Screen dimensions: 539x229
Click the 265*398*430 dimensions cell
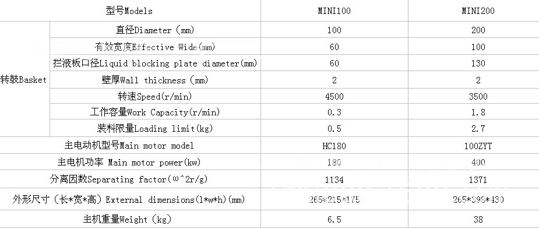(478, 200)
